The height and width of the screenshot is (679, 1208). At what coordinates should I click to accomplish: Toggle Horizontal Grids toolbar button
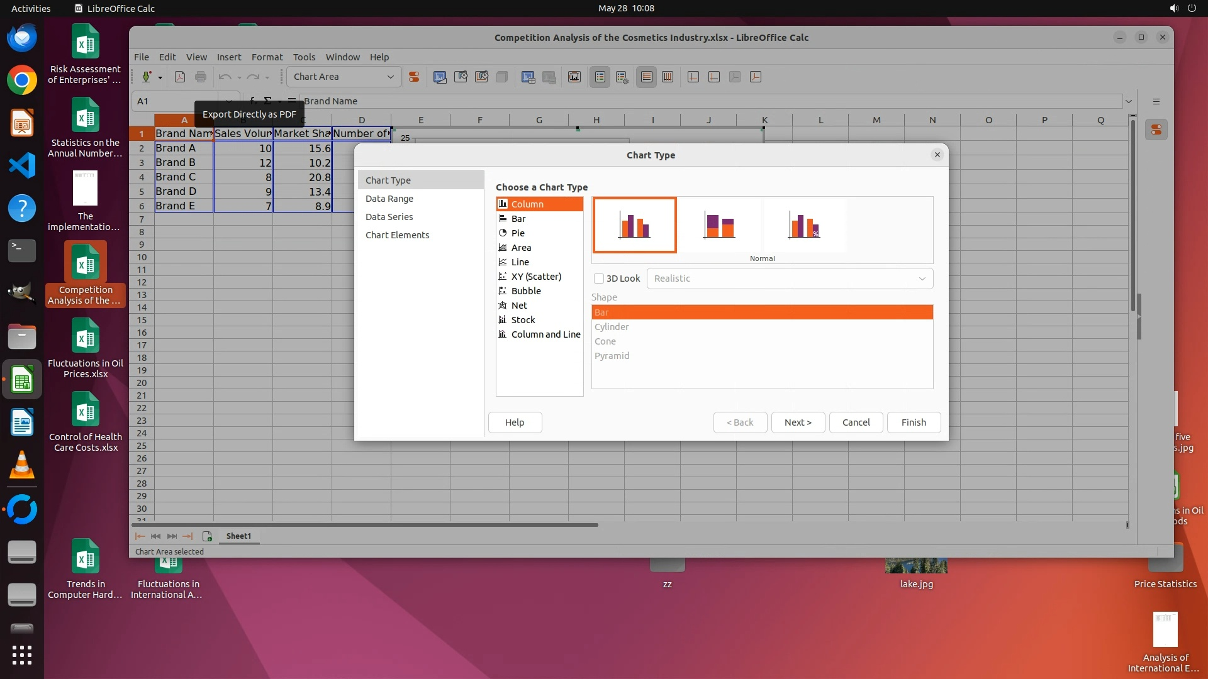pyautogui.click(x=646, y=77)
